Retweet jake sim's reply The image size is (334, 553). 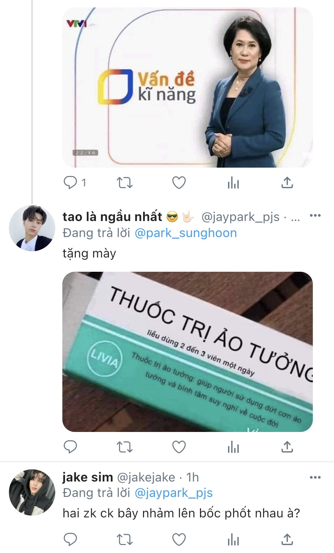click(124, 539)
